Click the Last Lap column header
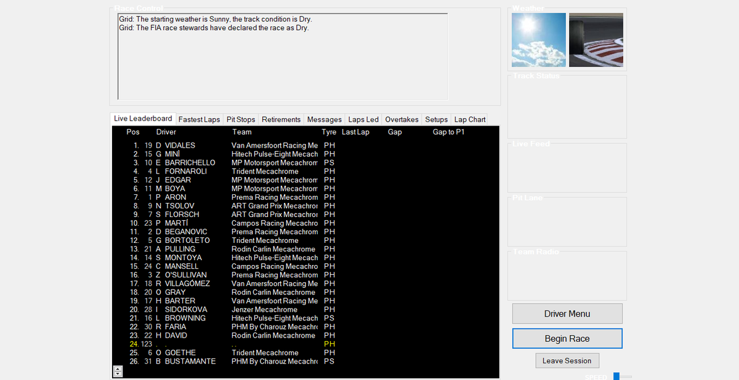The height and width of the screenshot is (380, 739). click(356, 132)
